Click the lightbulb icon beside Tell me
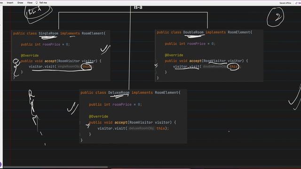Screen dimensions: 301x169 coord(37,3)
